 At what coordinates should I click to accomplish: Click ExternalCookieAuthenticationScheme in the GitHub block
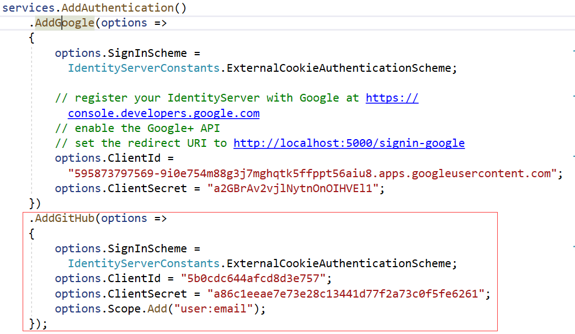339,263
